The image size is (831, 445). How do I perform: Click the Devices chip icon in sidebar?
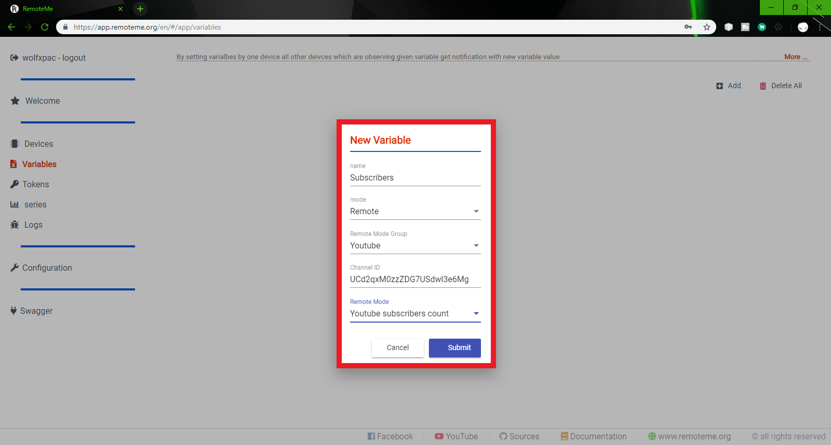15,144
